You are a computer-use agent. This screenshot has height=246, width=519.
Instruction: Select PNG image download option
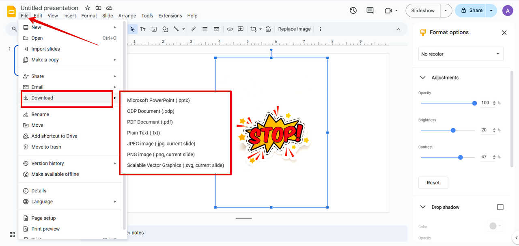(161, 154)
